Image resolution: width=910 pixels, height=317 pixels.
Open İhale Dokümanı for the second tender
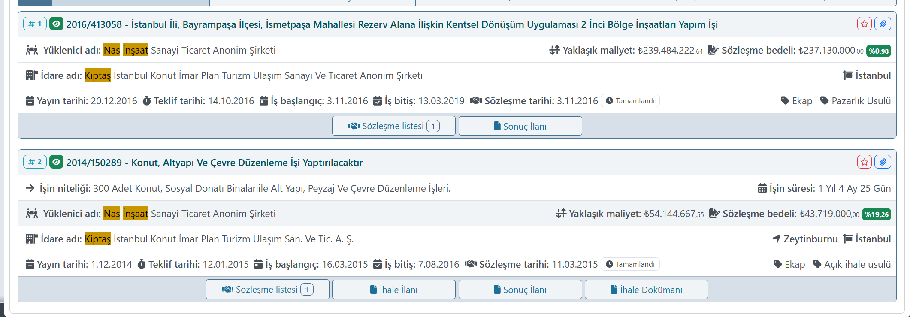[646, 290]
